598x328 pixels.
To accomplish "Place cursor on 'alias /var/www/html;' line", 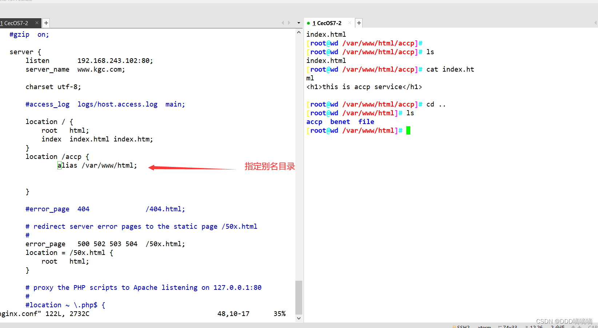I will (97, 165).
